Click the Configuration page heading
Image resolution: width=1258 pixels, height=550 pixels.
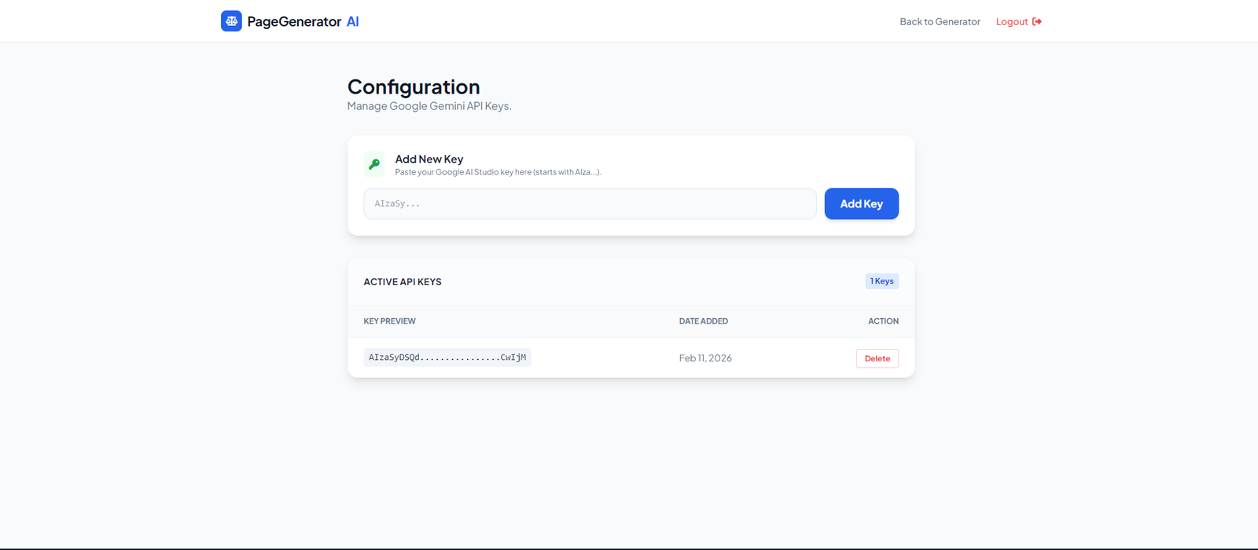[x=414, y=87]
